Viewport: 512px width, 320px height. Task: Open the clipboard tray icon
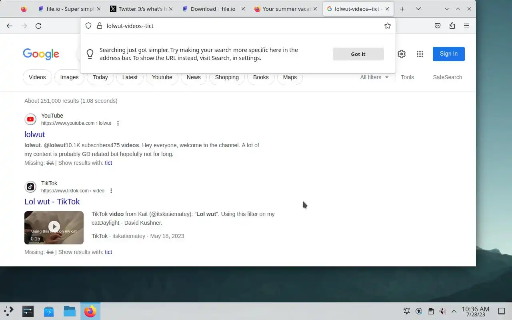pos(431,311)
